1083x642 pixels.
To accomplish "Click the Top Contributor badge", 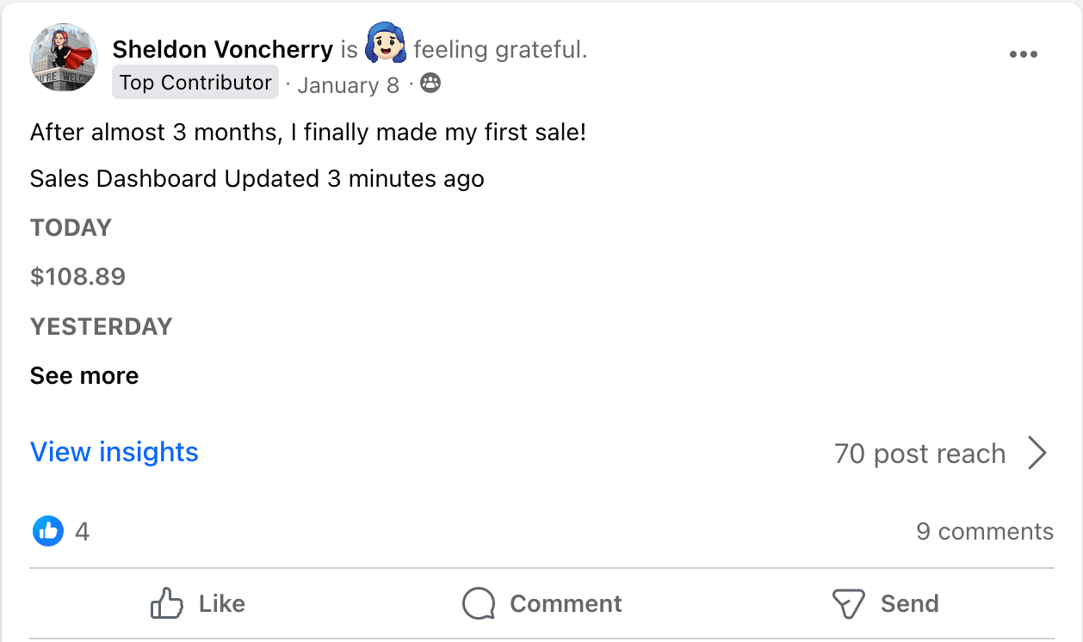I will pos(195,83).
